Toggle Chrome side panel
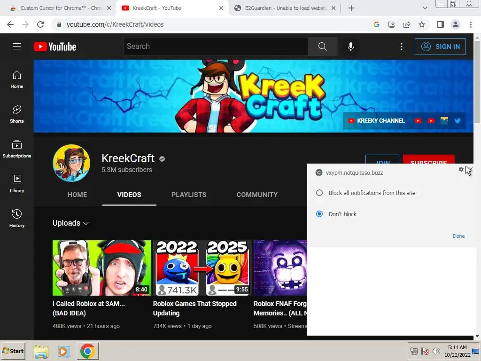 441,24
